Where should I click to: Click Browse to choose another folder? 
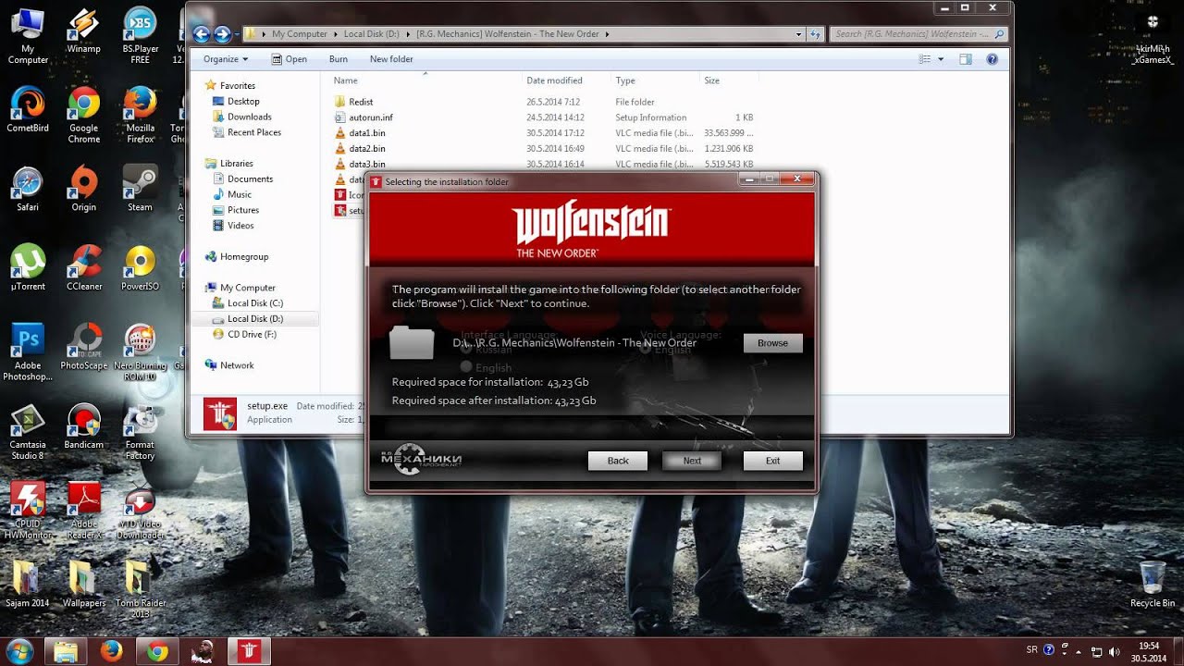772,343
